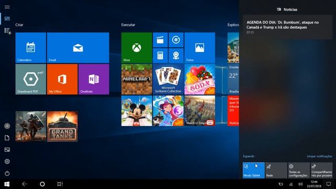Select the pinned tiles view icon
The image size is (336, 189).
click(7, 19)
